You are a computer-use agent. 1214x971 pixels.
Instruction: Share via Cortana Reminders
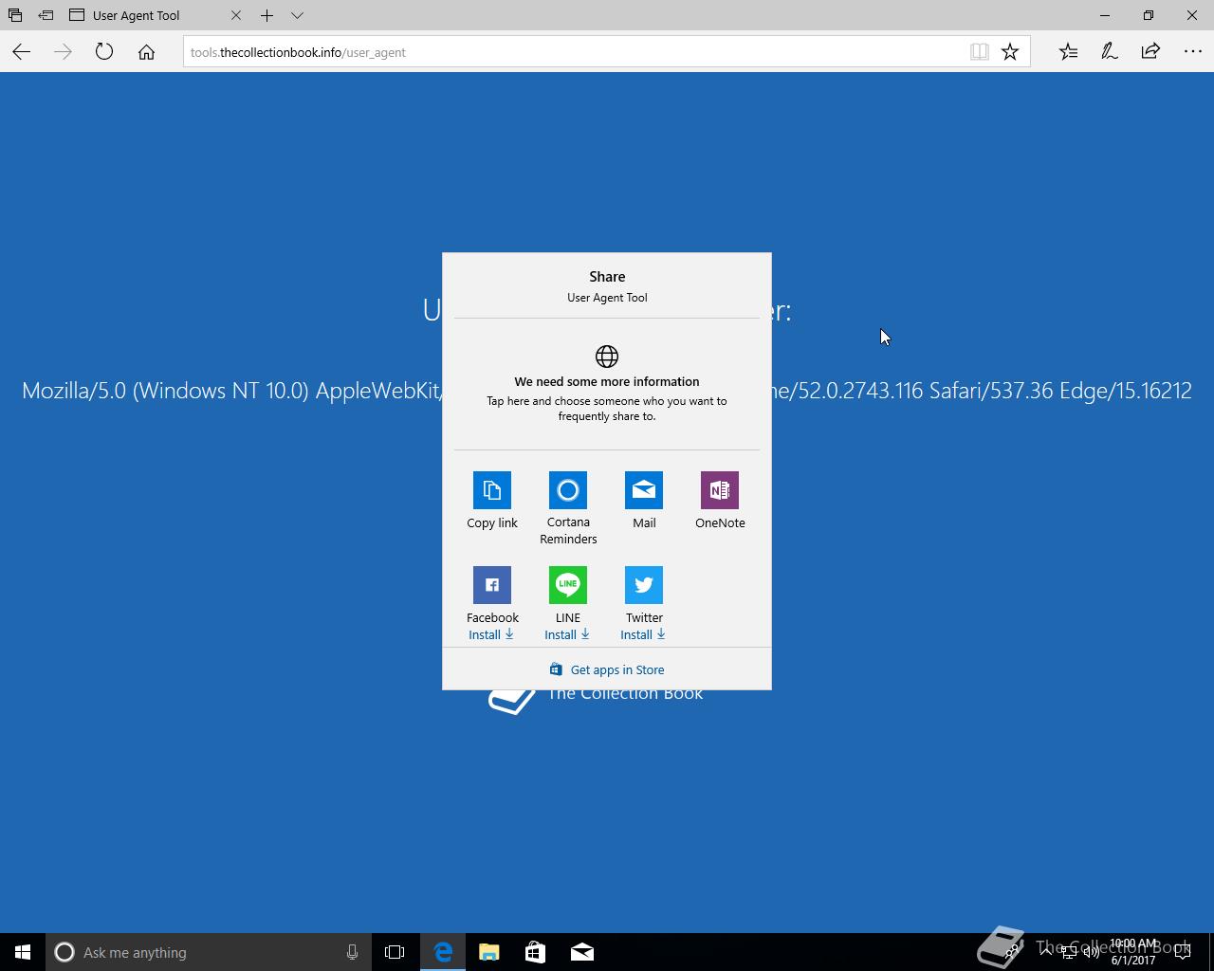[x=568, y=490]
